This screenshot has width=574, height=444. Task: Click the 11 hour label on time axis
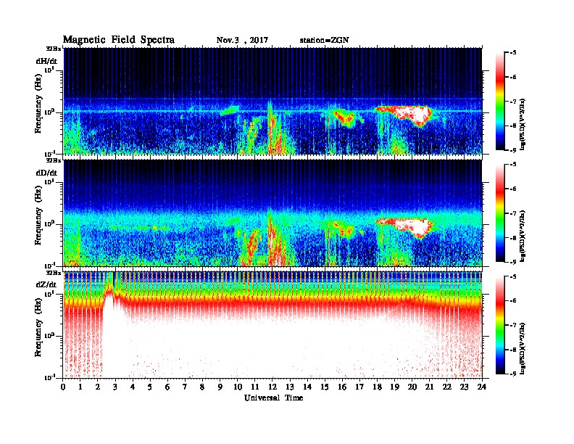click(255, 387)
